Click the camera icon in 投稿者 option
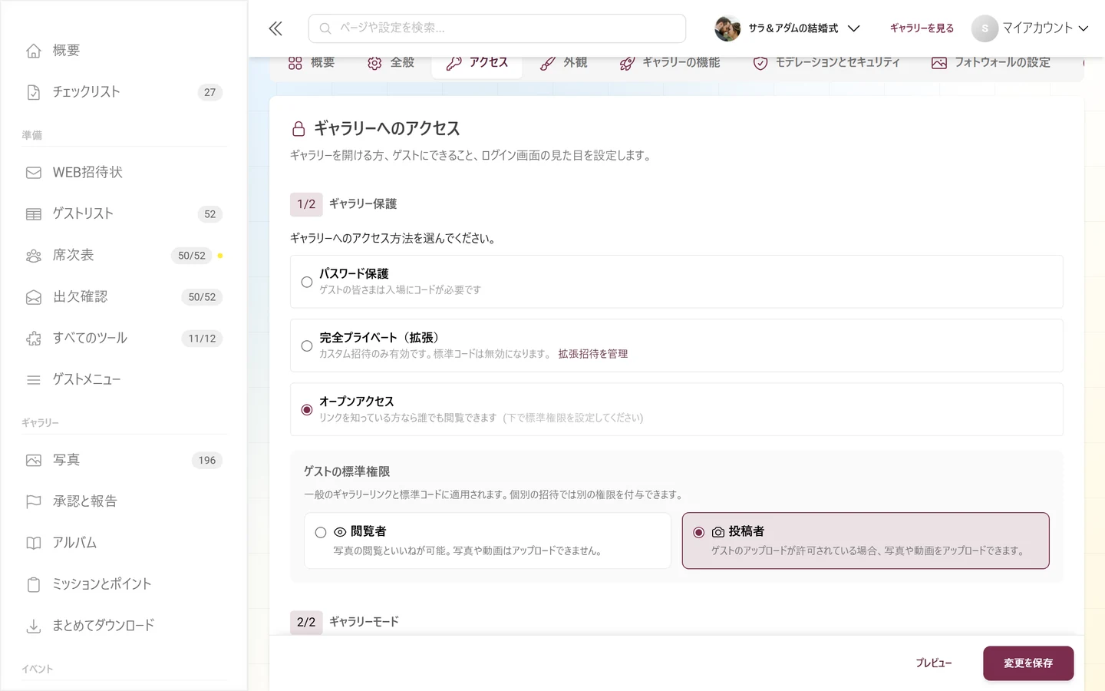Image resolution: width=1105 pixels, height=691 pixels. pyautogui.click(x=718, y=532)
